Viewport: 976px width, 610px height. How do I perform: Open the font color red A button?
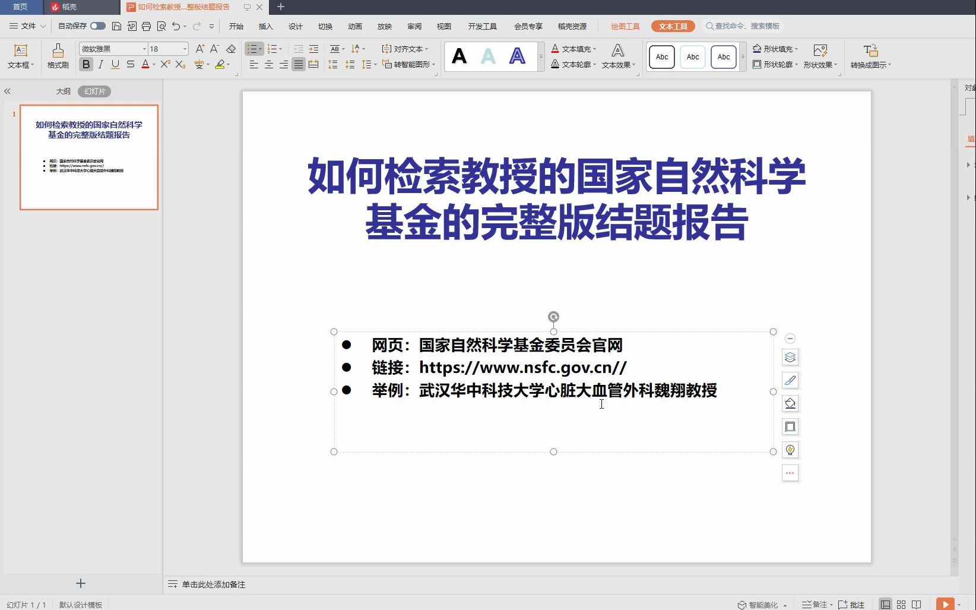(x=145, y=64)
